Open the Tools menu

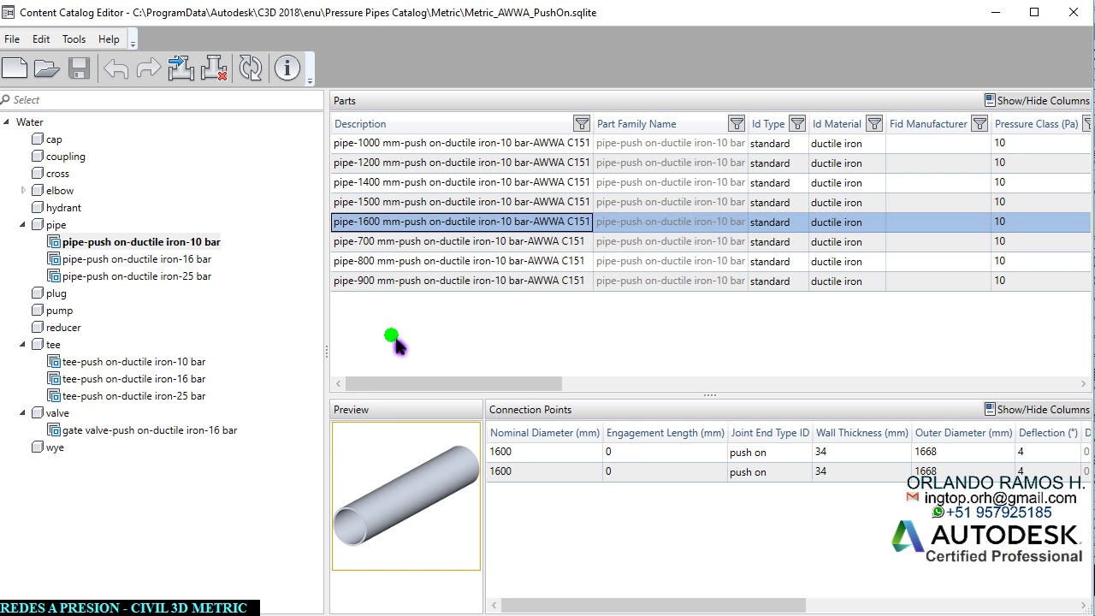(74, 39)
